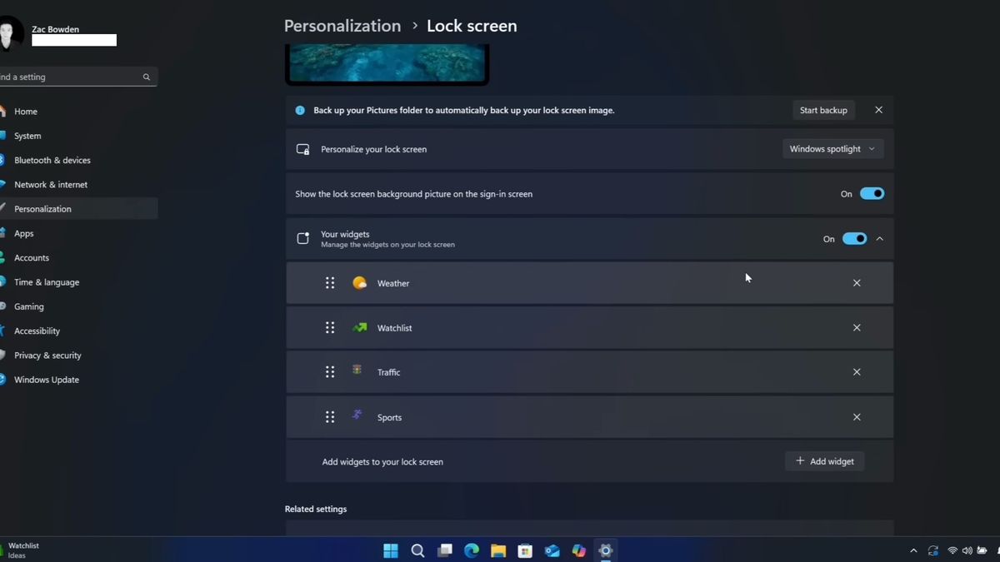
Task: Launch Copilot from the taskbar
Action: (x=578, y=550)
